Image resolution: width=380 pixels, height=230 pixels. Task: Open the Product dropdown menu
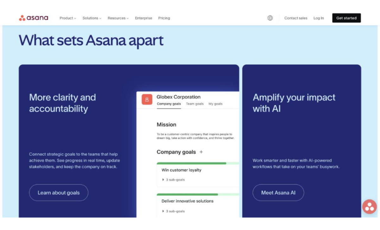[67, 18]
